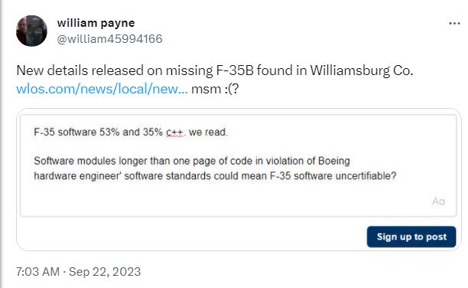The image size is (468, 288).
Task: Click the 'hardware engineer' software standards' line
Action: [215, 176]
